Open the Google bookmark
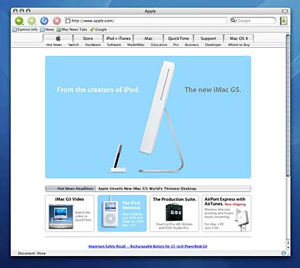This screenshot has height=268, width=300. pos(99,29)
